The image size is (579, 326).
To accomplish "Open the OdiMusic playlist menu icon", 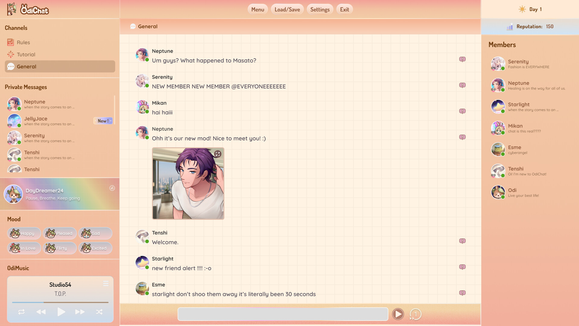I will coord(106,284).
